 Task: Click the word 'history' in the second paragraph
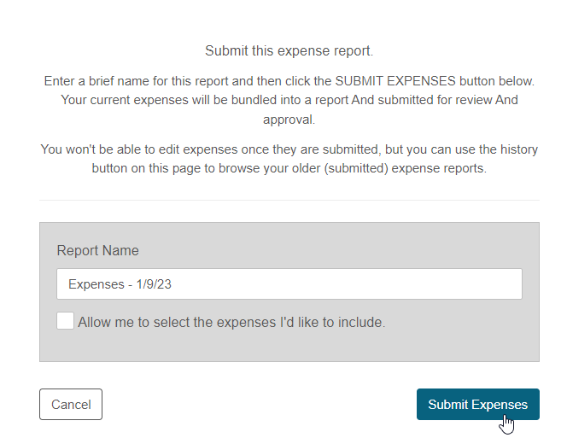point(519,149)
